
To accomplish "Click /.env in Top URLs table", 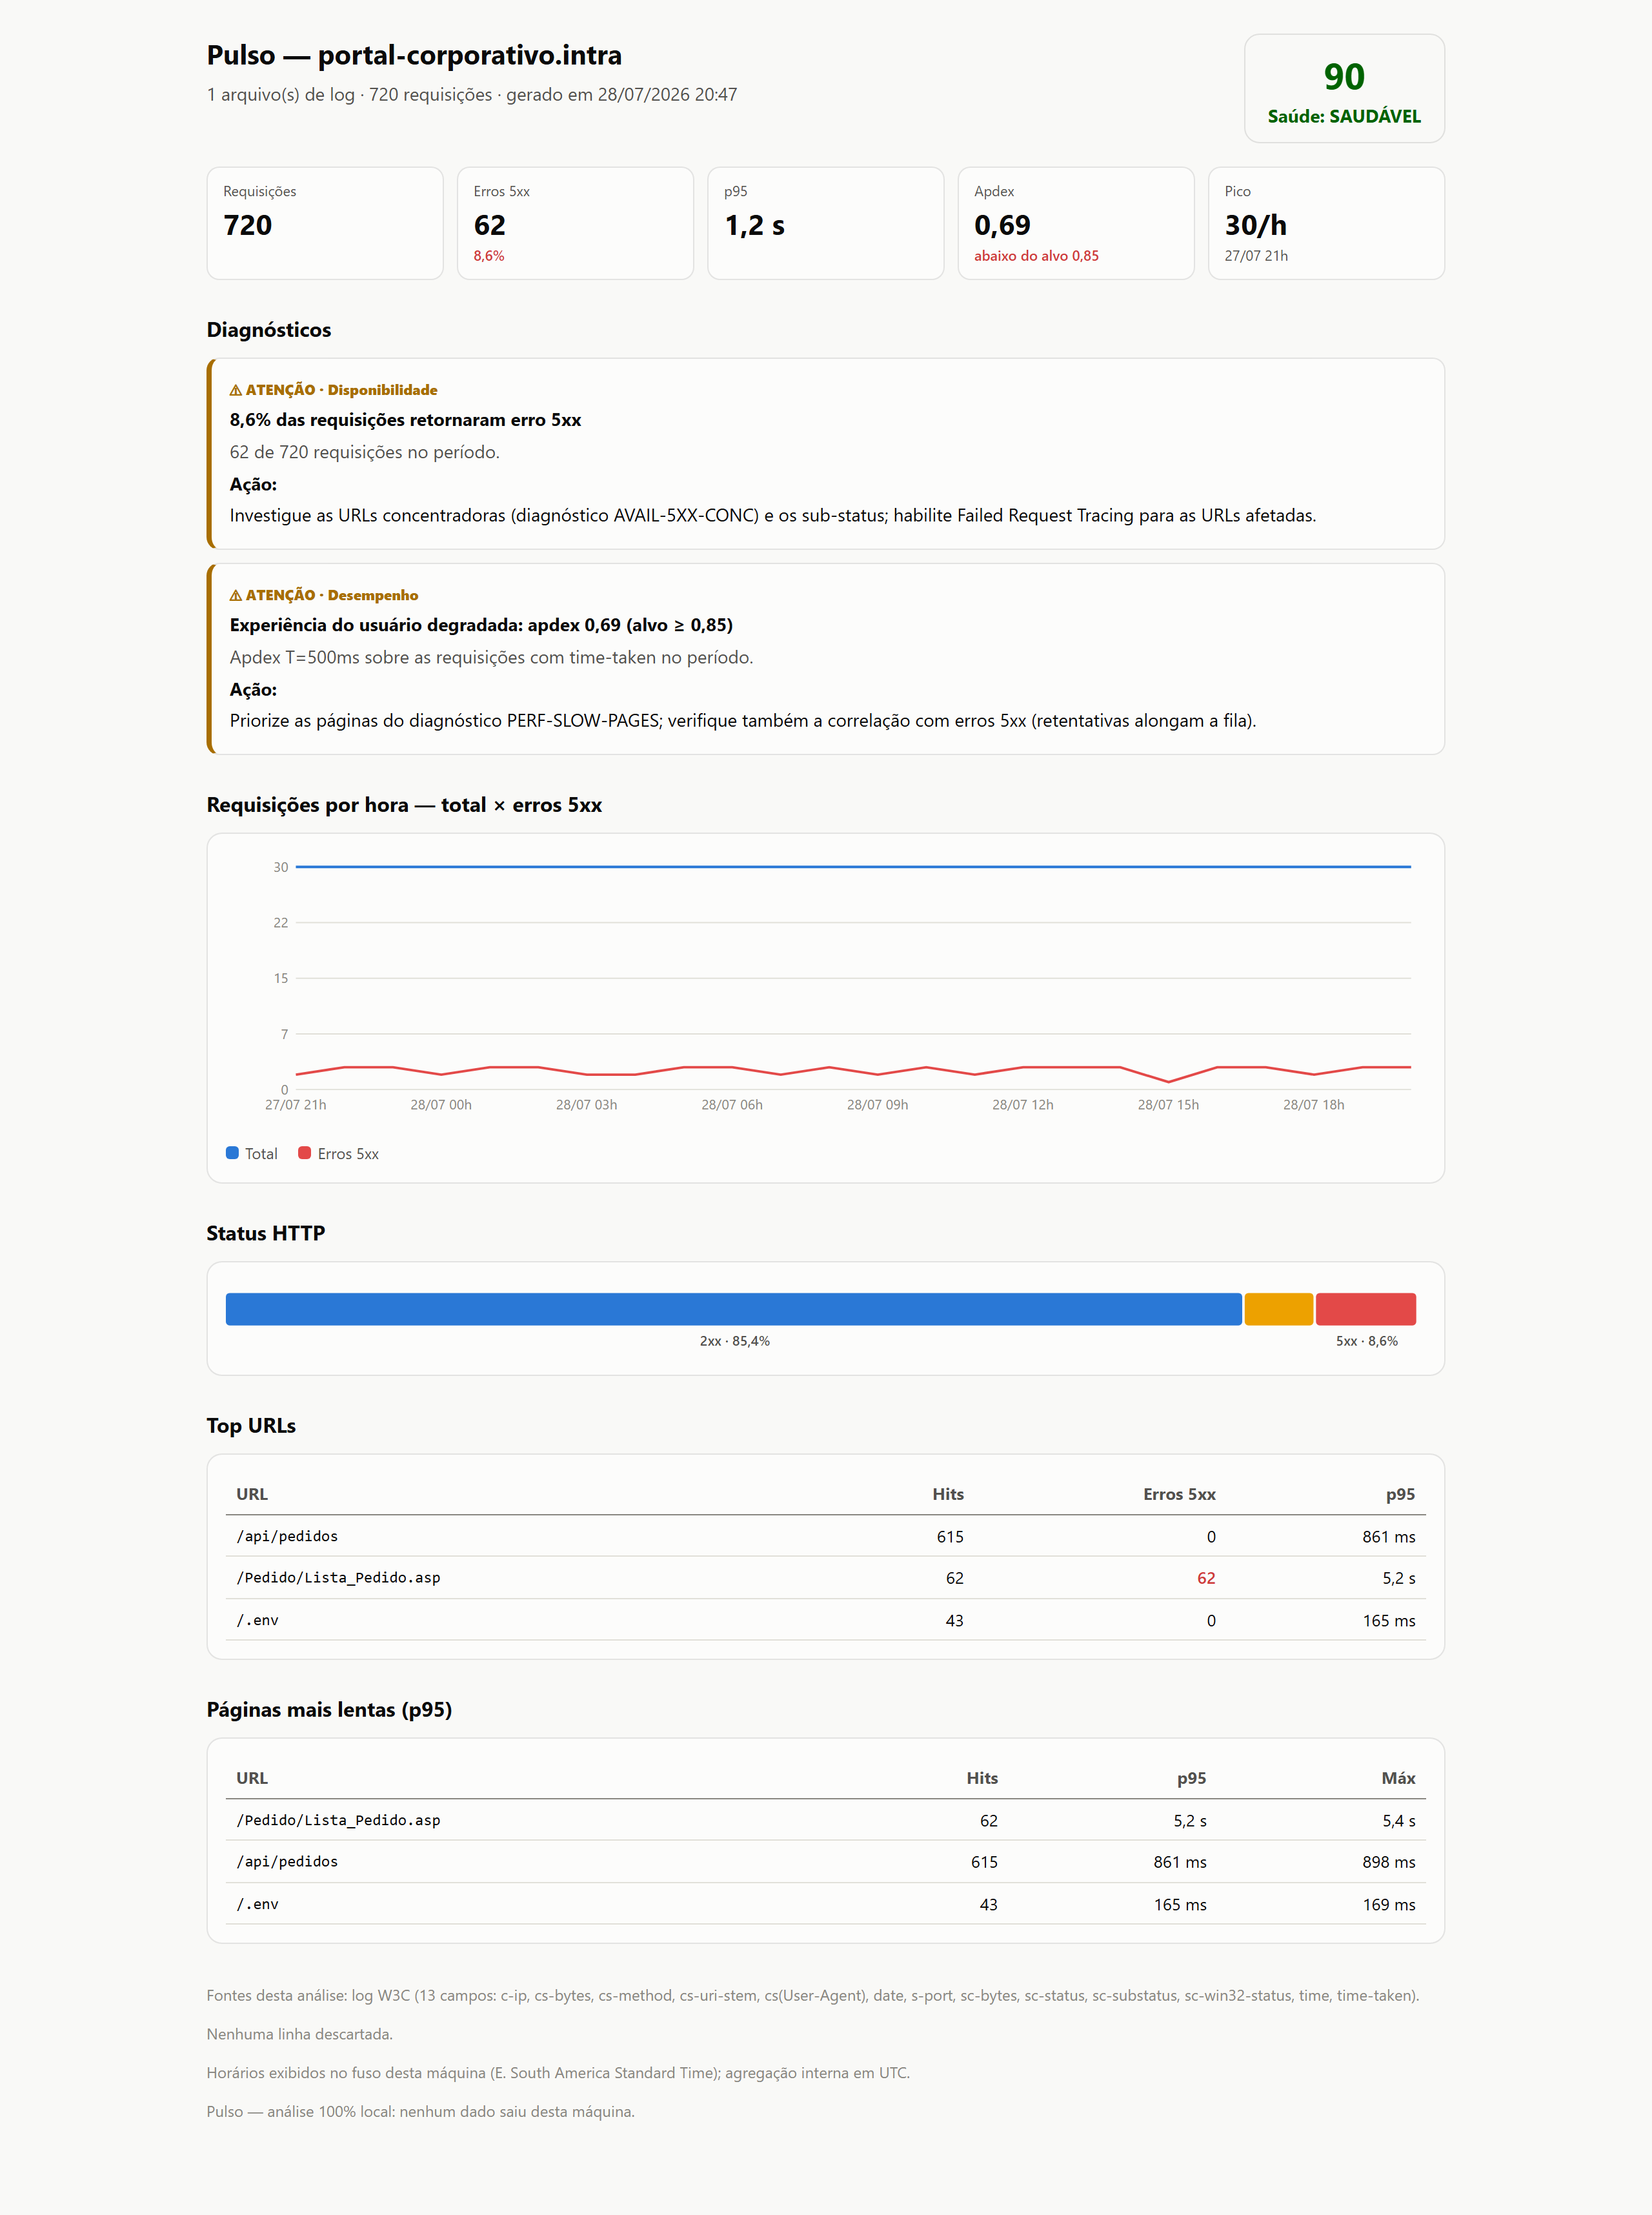I will 257,1620.
